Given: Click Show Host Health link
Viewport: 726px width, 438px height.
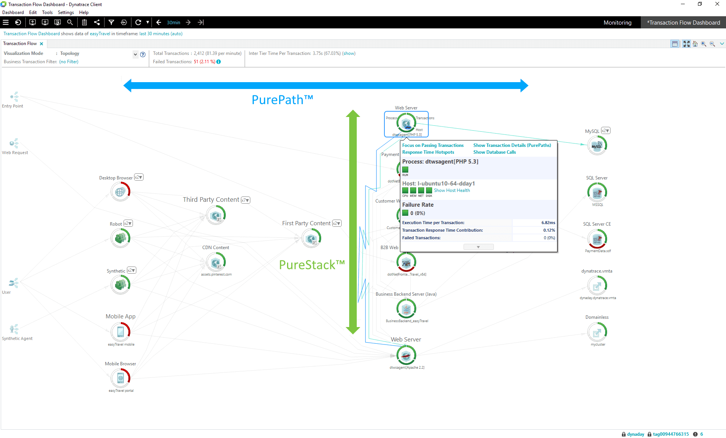Looking at the screenshot, I should point(452,190).
